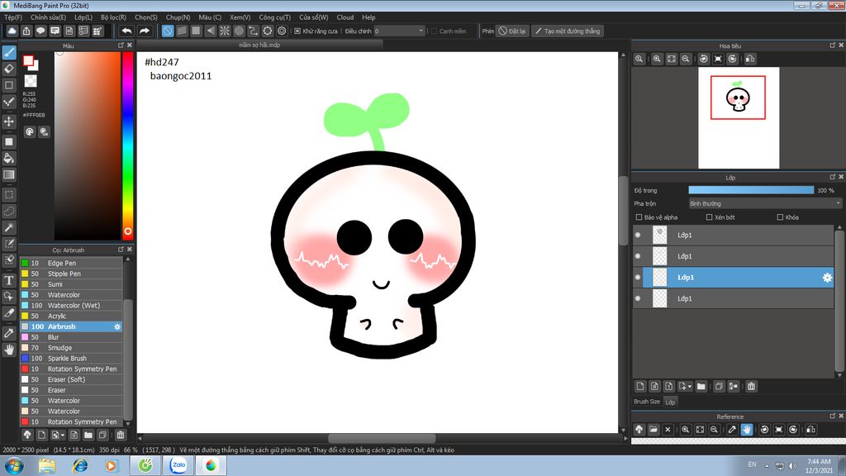Viewport: 846px width, 476px height.
Task: Select the Lasso selection tool
Action: coord(9,211)
